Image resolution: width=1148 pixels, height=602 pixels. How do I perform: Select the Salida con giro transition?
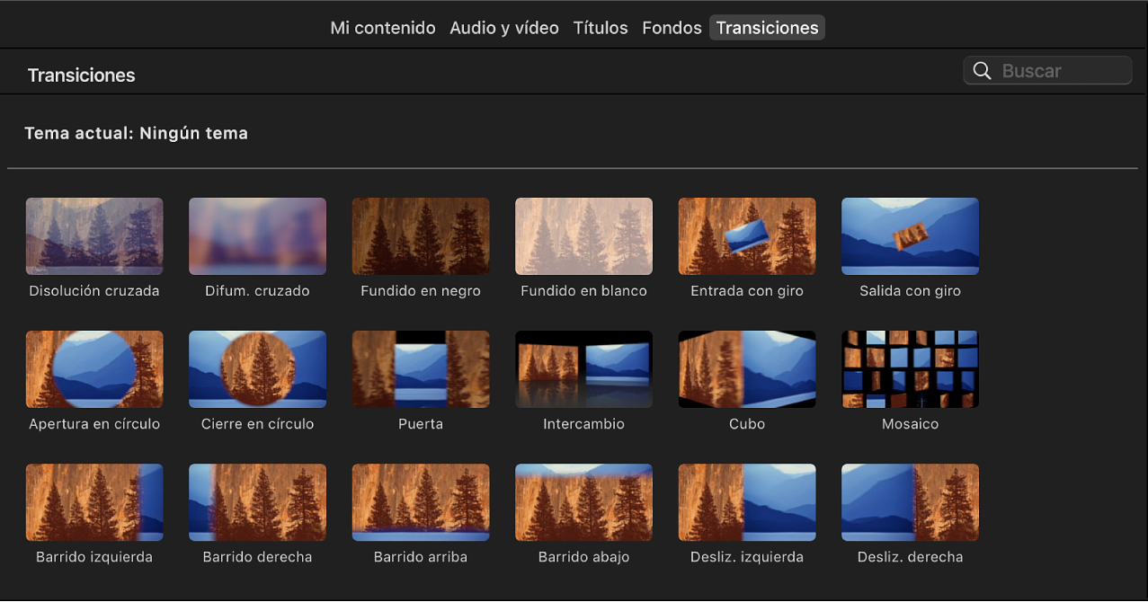909,235
